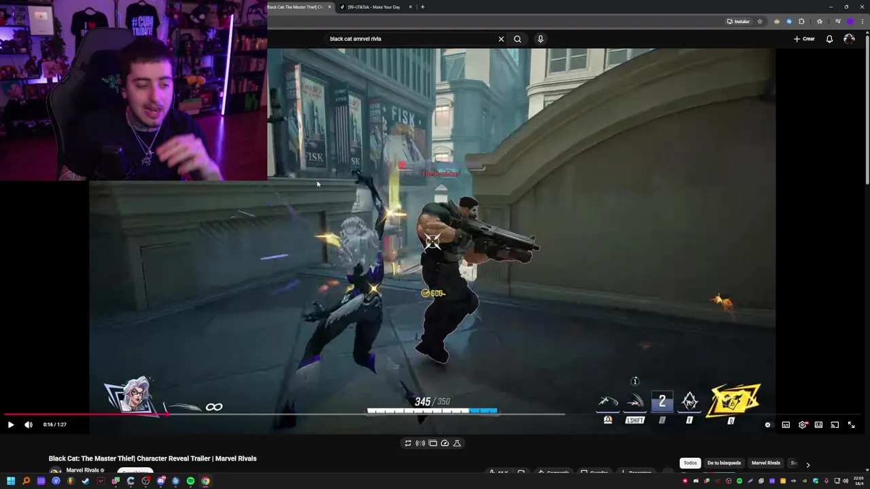
Task: Clear the YouTube search field with X
Action: coord(501,39)
